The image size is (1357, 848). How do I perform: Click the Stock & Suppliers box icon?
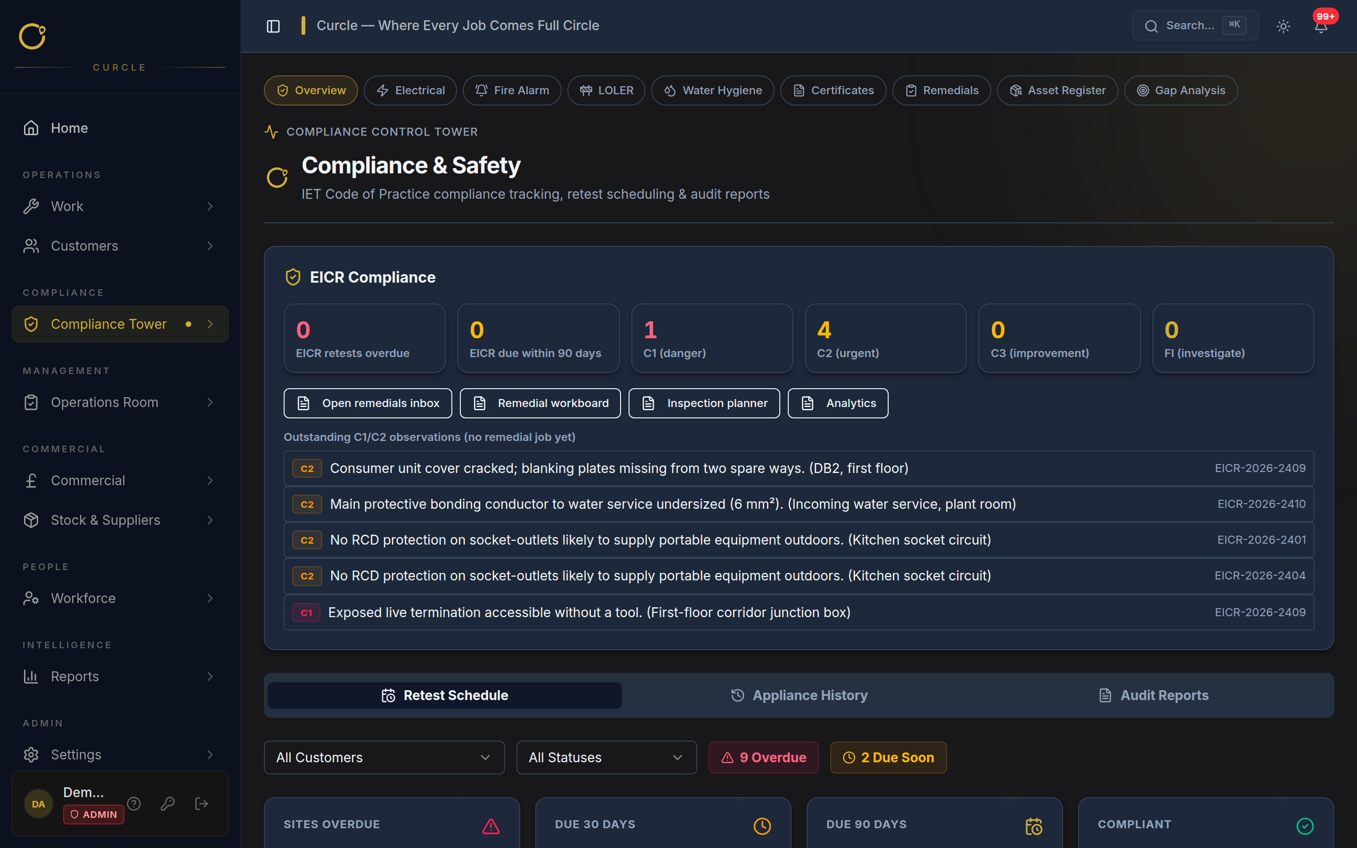pyautogui.click(x=31, y=520)
